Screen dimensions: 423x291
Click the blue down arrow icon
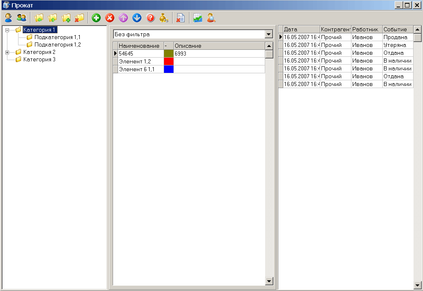pyautogui.click(x=137, y=18)
